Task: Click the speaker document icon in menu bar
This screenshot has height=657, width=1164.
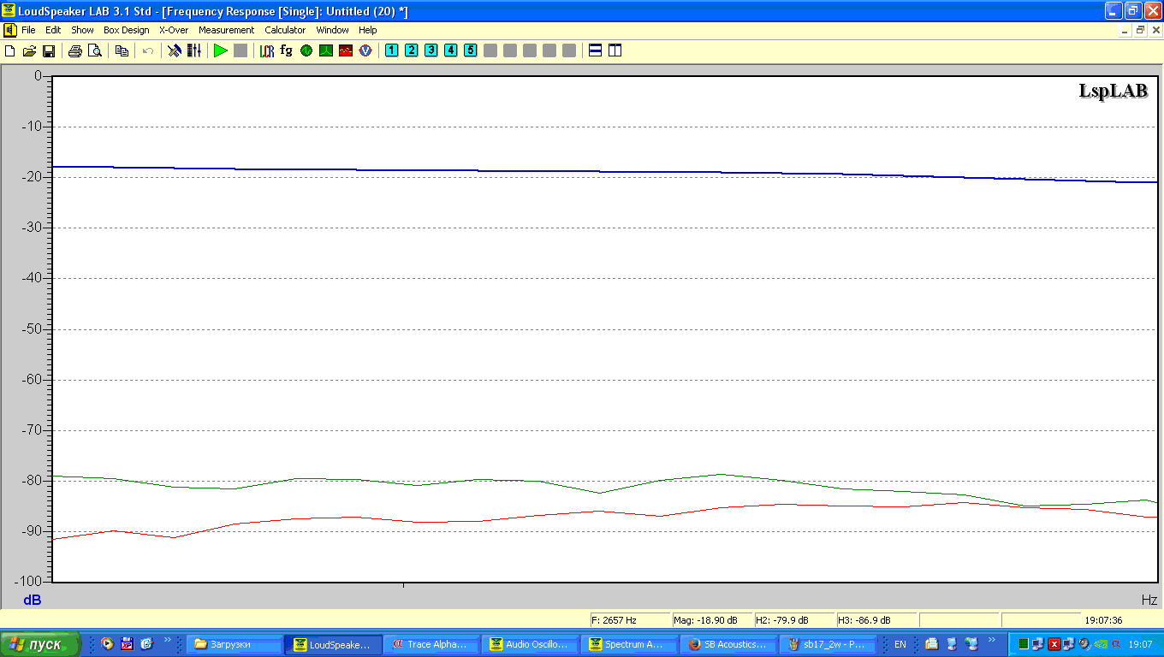Action: [x=9, y=30]
